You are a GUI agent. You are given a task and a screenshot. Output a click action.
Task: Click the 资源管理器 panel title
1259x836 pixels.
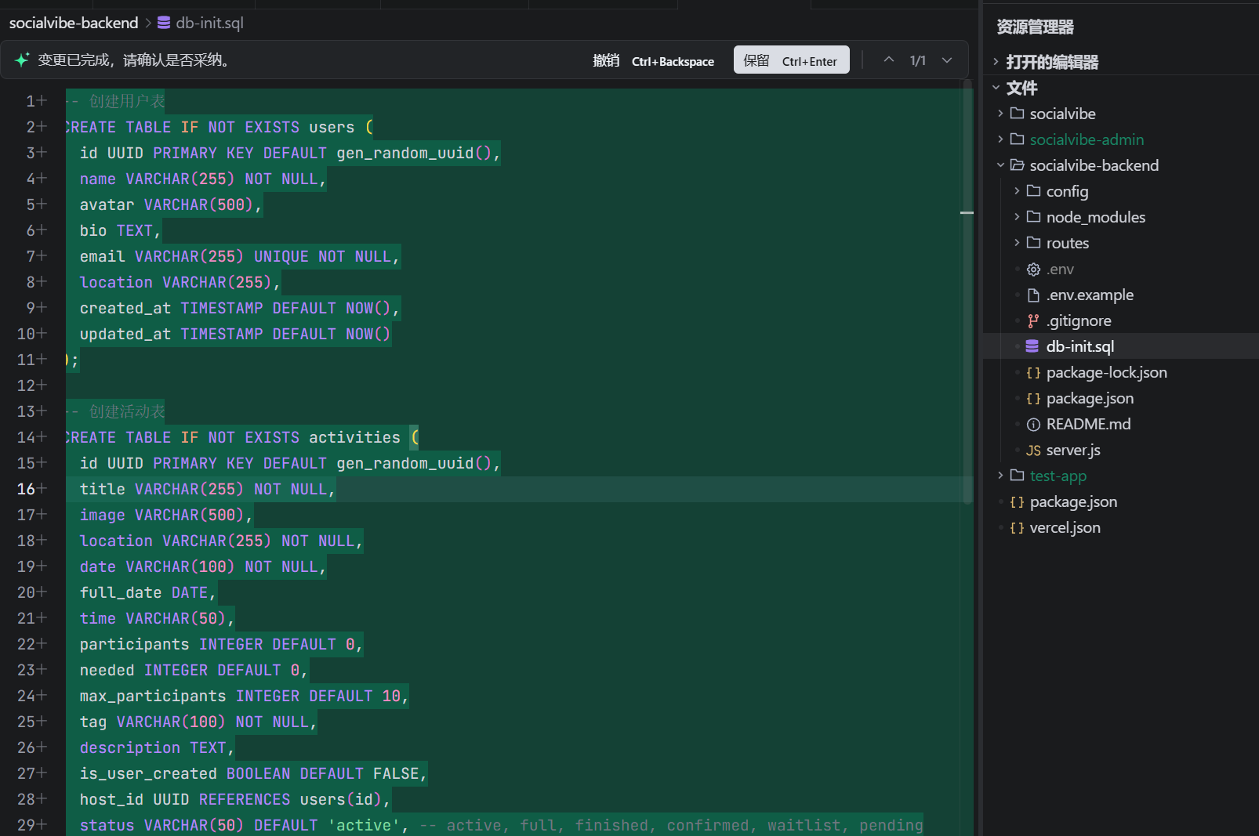click(1035, 27)
